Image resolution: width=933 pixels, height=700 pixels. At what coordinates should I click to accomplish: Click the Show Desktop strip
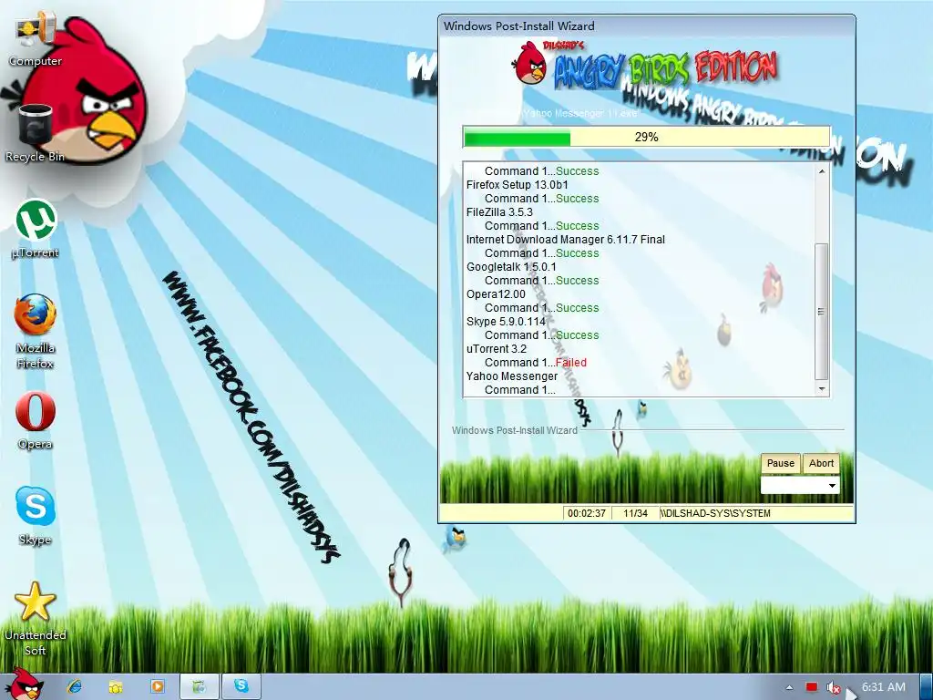pyautogui.click(x=926, y=687)
